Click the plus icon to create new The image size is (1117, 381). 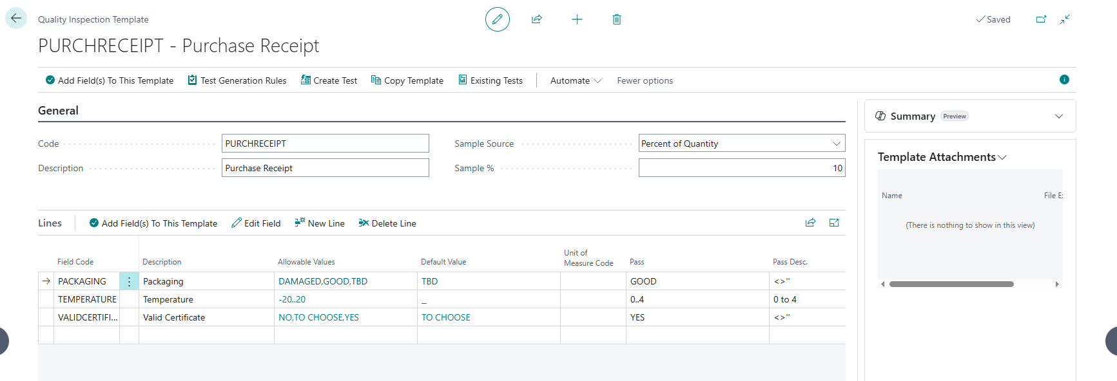pyautogui.click(x=577, y=19)
